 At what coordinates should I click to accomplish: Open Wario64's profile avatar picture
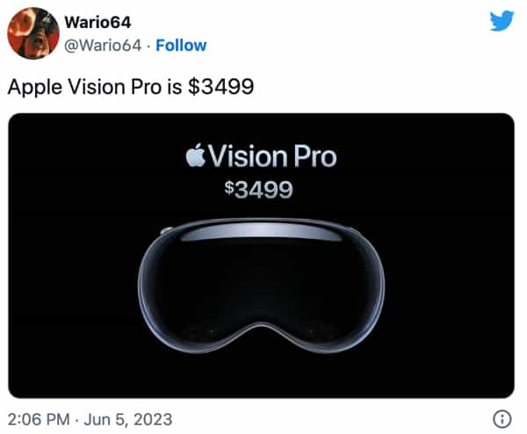tap(33, 33)
